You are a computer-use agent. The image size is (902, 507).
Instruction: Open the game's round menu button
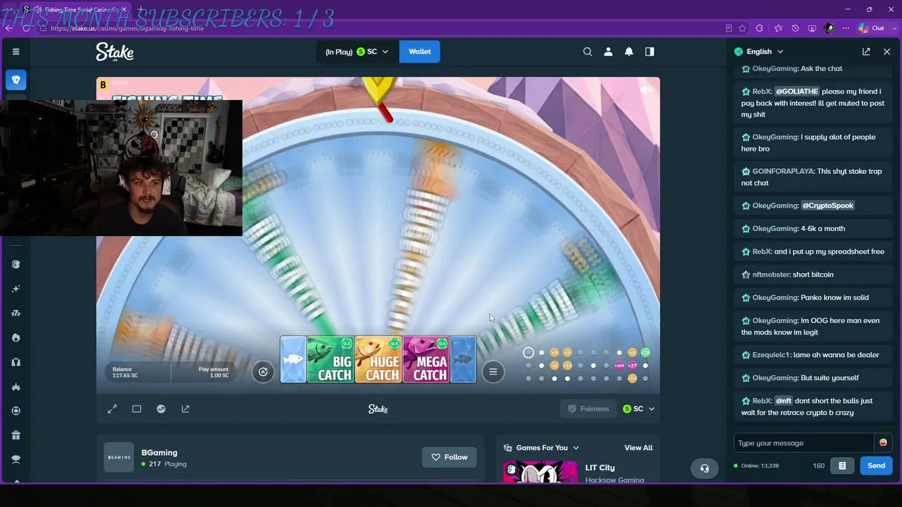[493, 372]
